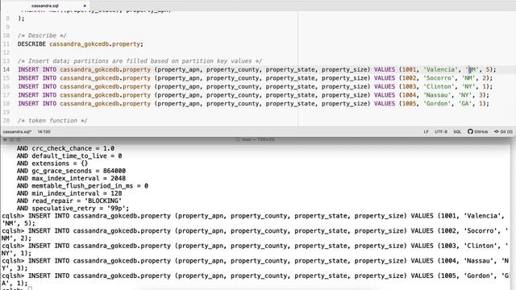Click cassandra.sql* file name in status bar
The image size is (516, 290).
[x=17, y=131]
